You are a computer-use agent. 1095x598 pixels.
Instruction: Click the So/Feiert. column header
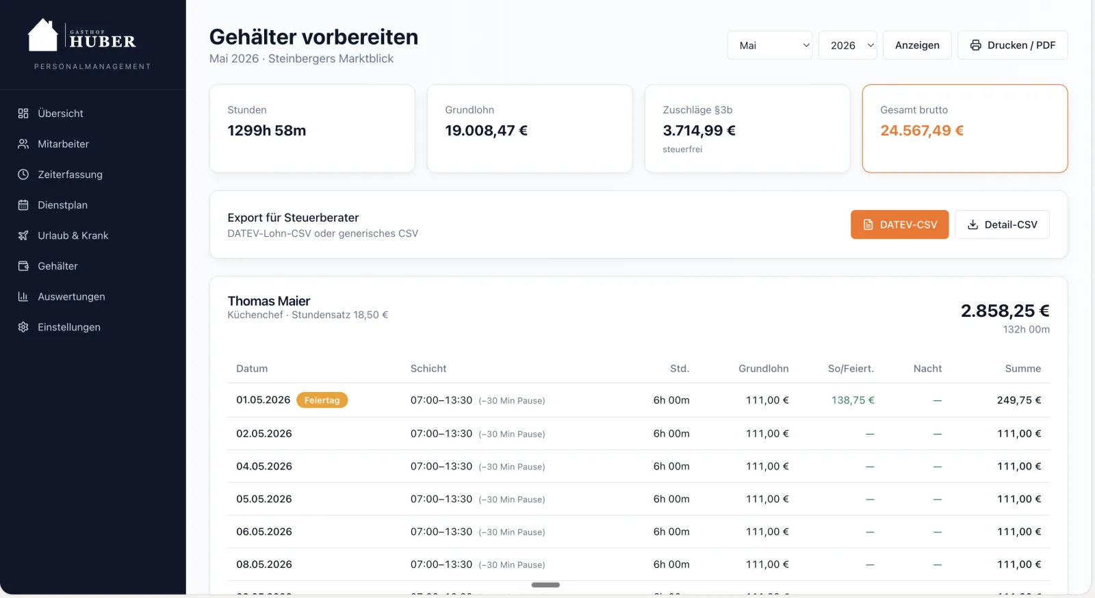tap(851, 368)
